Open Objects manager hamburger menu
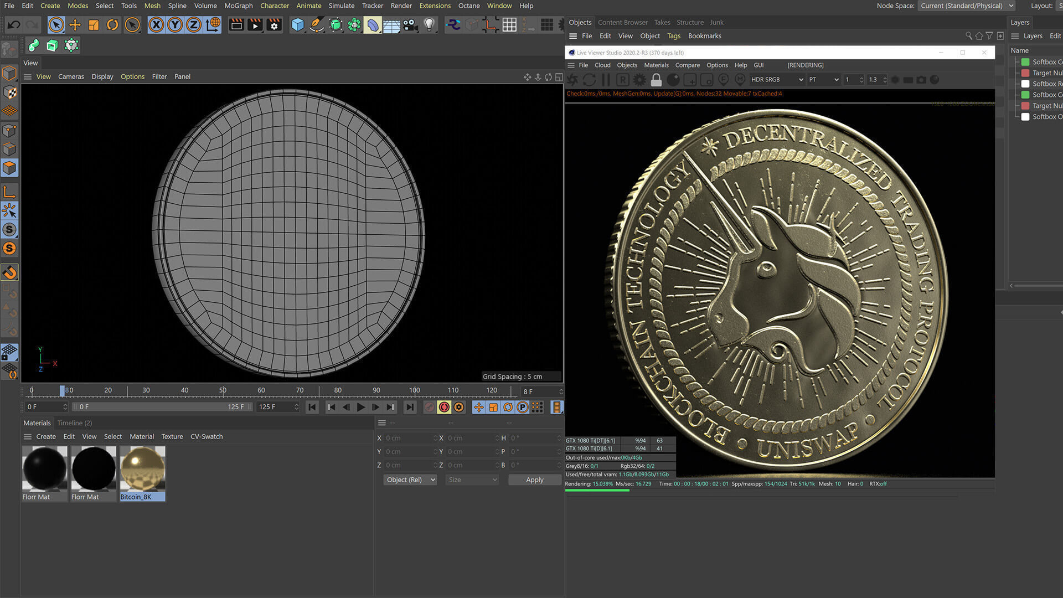Screen dimensions: 1063x598 click(573, 36)
